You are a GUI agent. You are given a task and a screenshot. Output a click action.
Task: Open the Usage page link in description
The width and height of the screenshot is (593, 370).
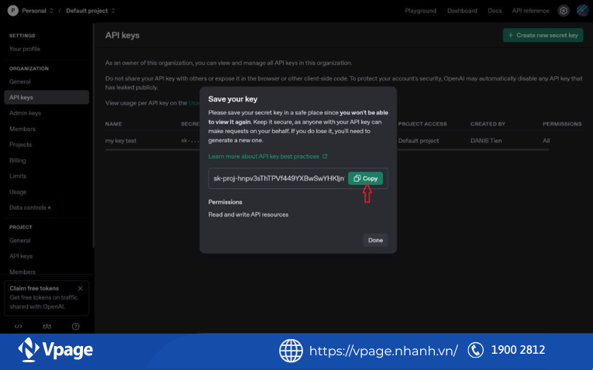[194, 103]
